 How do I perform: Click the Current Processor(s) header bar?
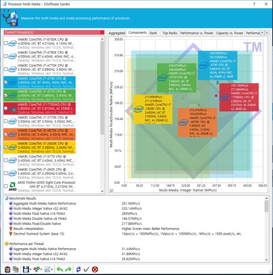pyautogui.click(x=54, y=32)
